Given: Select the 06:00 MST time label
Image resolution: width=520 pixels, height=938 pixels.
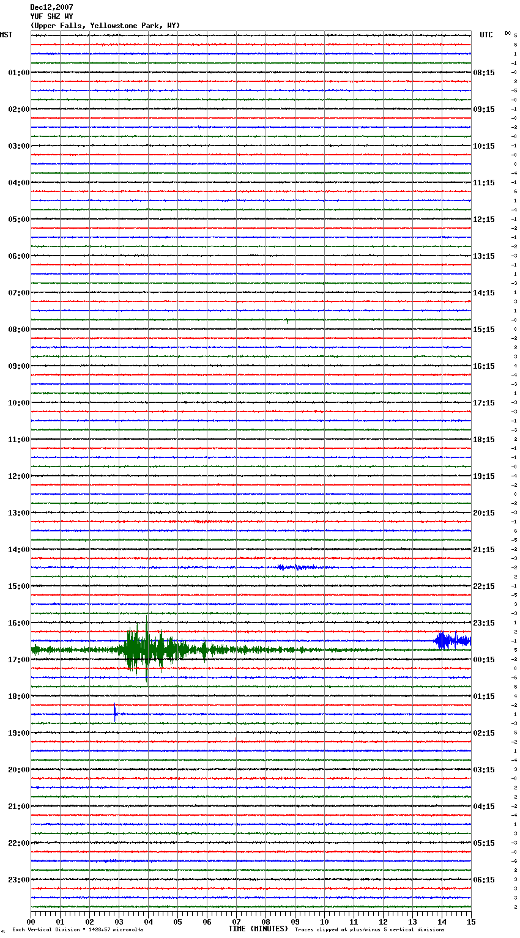Looking at the screenshot, I should tap(18, 256).
